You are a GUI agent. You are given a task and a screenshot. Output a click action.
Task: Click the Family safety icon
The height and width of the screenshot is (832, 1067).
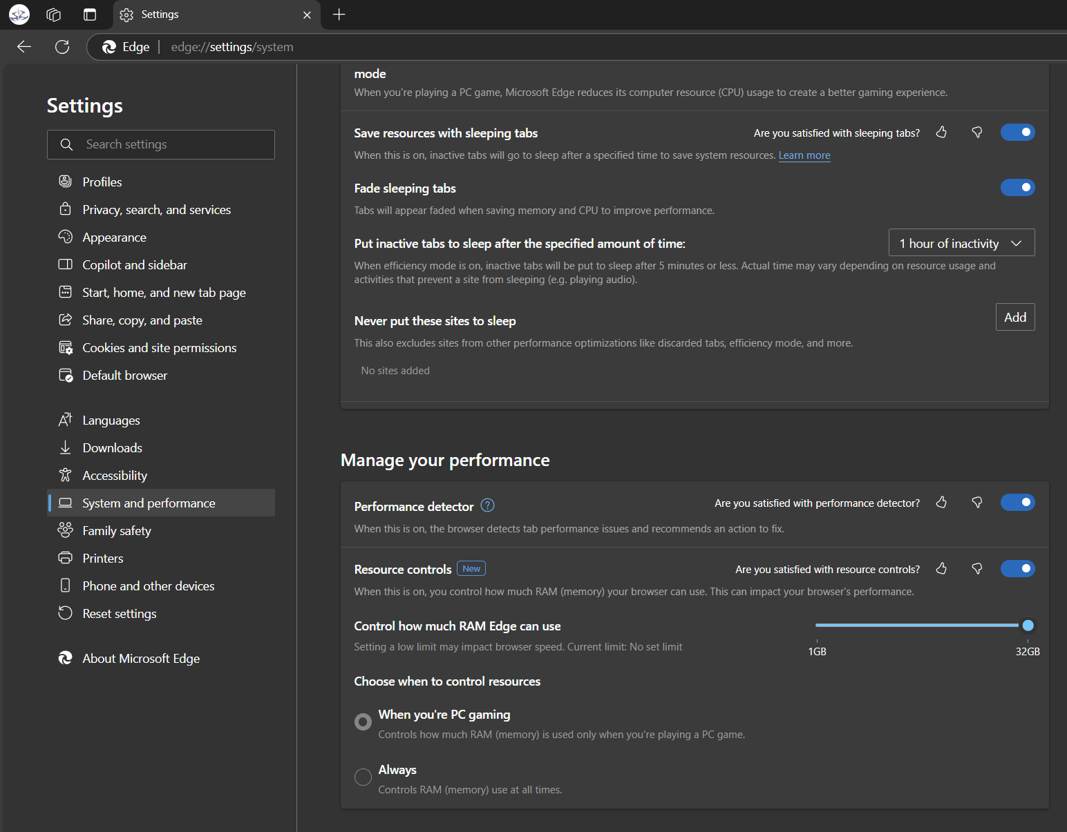click(x=66, y=530)
